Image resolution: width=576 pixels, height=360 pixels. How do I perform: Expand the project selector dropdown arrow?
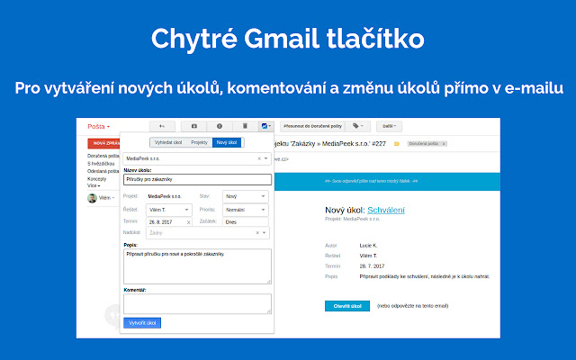click(x=266, y=158)
